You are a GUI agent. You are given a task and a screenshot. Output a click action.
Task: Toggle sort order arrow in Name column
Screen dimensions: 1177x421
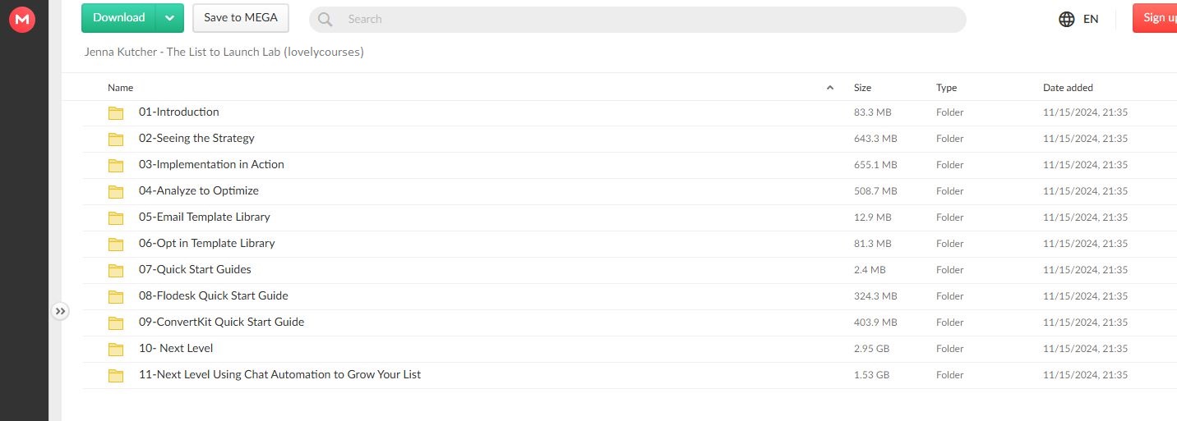point(830,88)
